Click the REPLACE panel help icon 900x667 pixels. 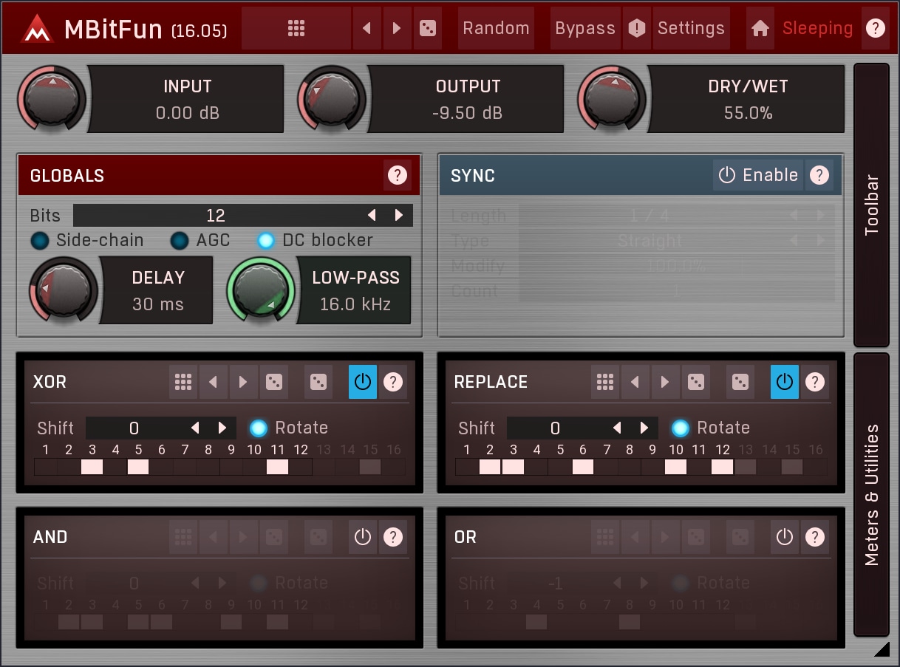[x=814, y=382]
